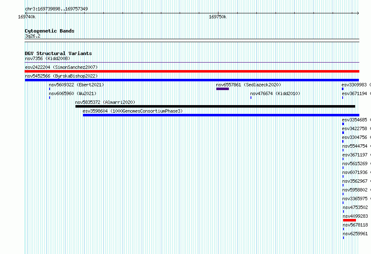Click the thin nsv7356 variant line
This screenshot has width=371, height=254.
pos(192,63)
